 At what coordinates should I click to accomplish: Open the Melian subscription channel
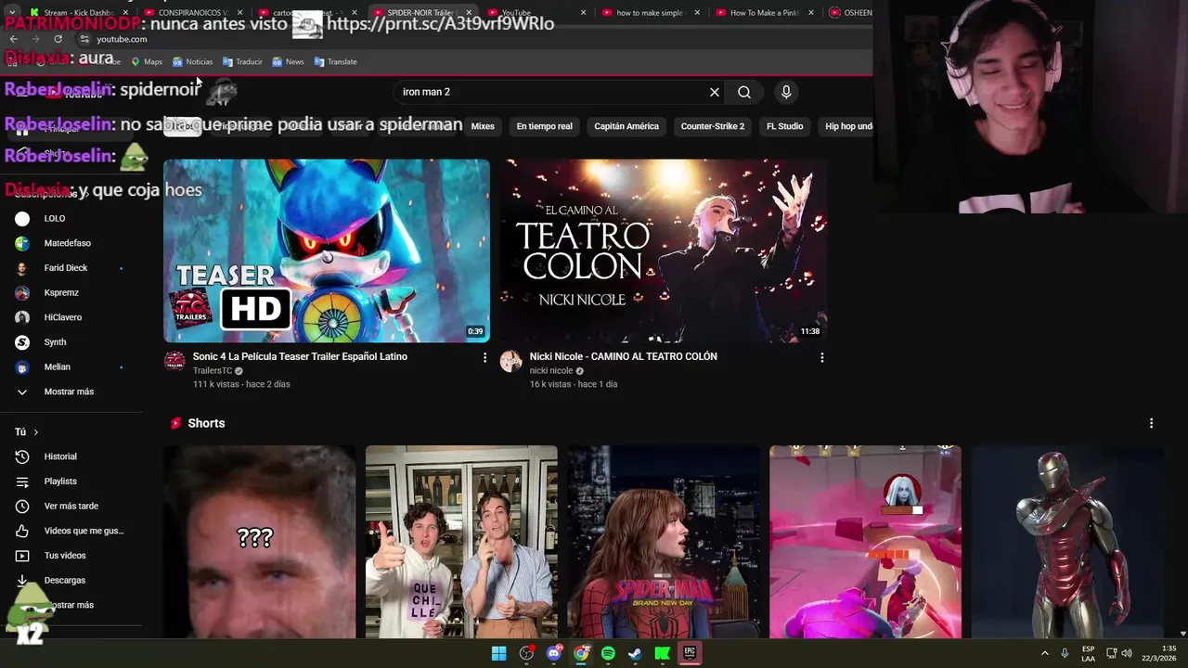click(71, 367)
